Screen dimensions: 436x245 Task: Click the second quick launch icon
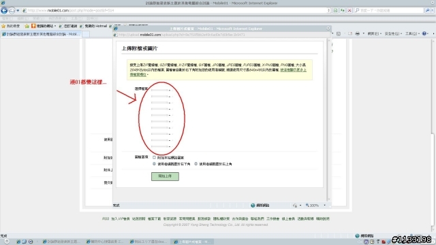[x=25, y=242]
